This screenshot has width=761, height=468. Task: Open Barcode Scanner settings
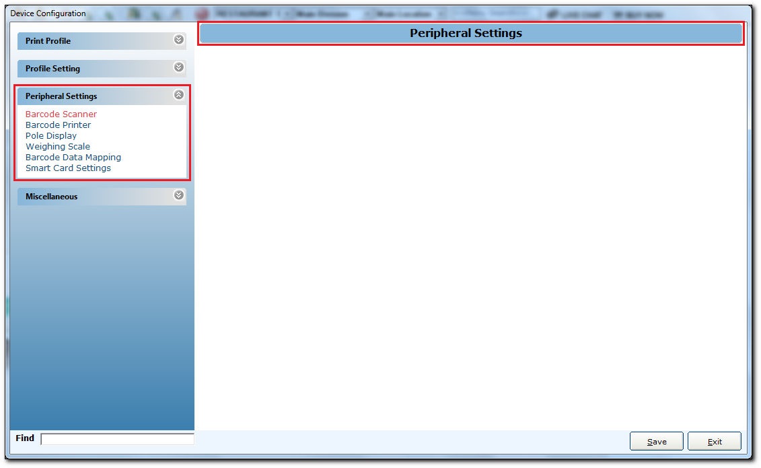[61, 114]
